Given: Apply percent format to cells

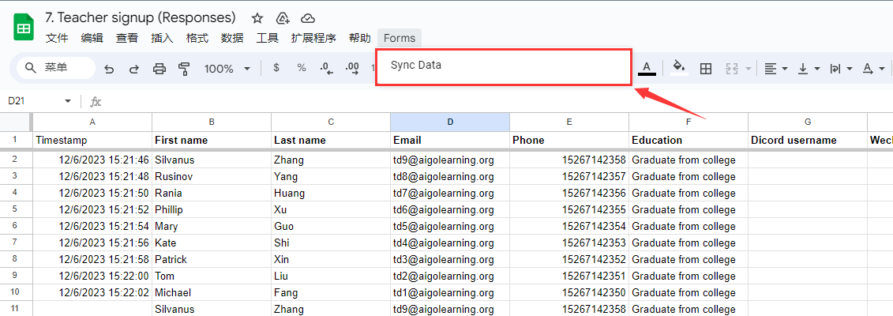Looking at the screenshot, I should pos(302,68).
